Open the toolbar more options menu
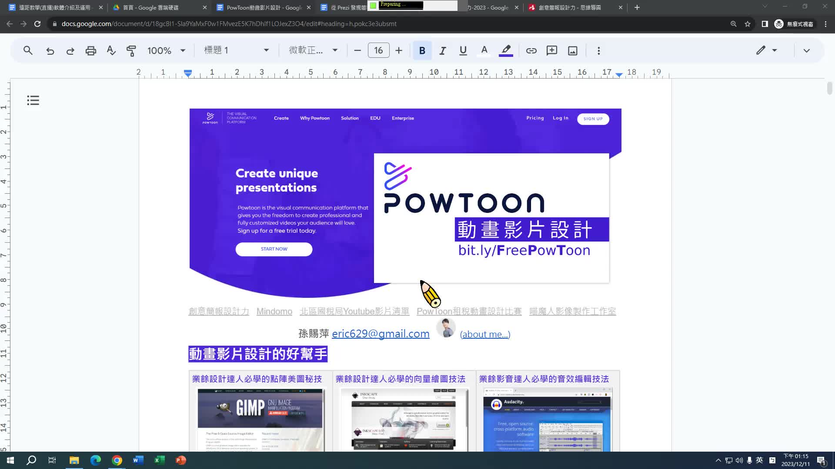This screenshot has width=835, height=469. point(598,50)
